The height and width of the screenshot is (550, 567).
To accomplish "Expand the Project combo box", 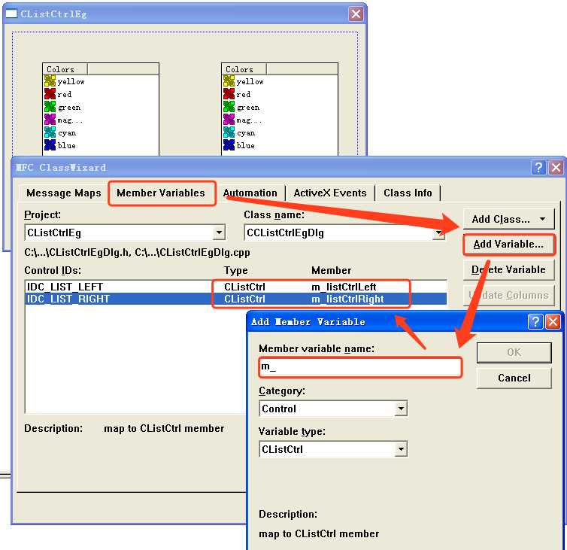I will 219,232.
